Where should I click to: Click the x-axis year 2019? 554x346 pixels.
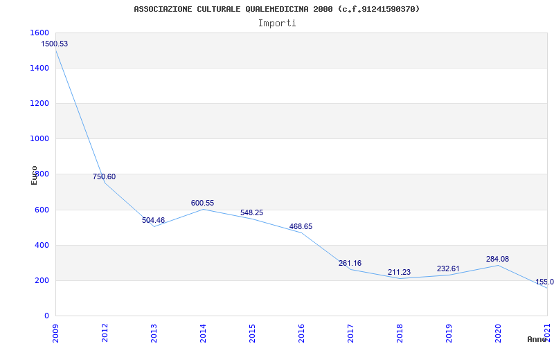coord(448,334)
